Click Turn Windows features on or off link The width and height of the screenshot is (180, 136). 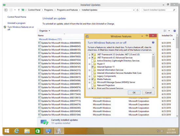point(21,28)
